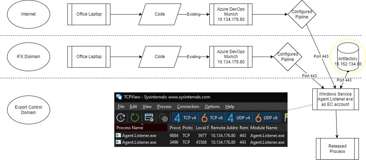This screenshot has width=366, height=160.
Task: Open the Edit menu in TCPView
Action: [x=133, y=107]
